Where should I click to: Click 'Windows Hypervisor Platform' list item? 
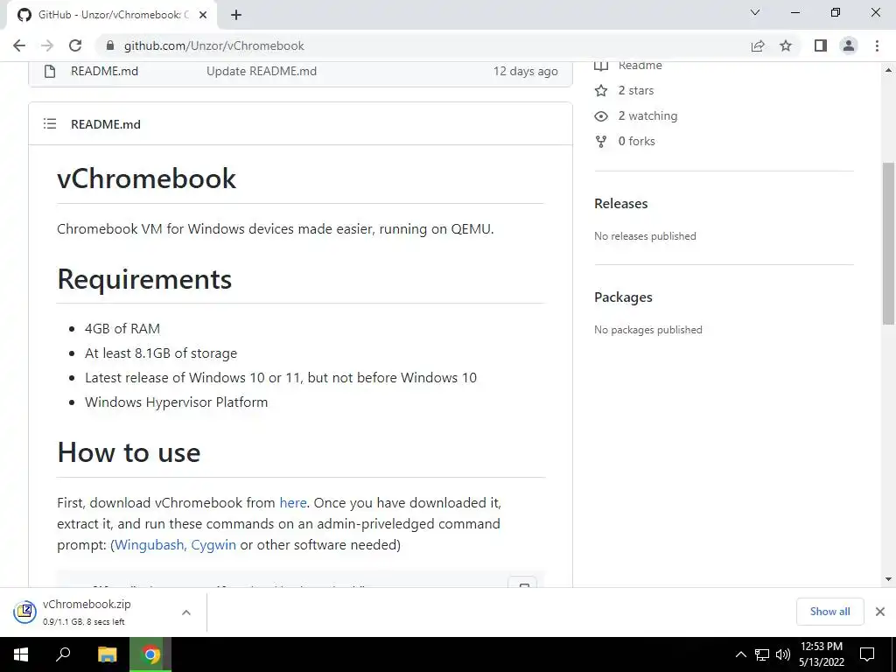(177, 402)
